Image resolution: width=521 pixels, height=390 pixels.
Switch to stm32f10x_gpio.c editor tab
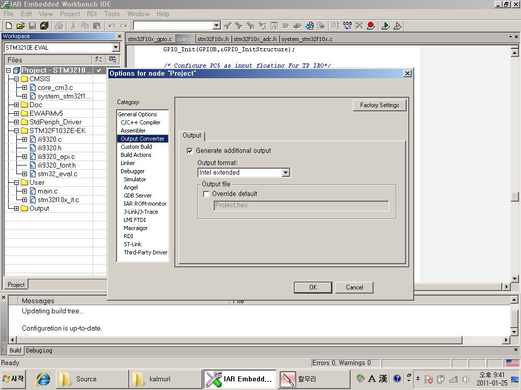tap(150, 39)
